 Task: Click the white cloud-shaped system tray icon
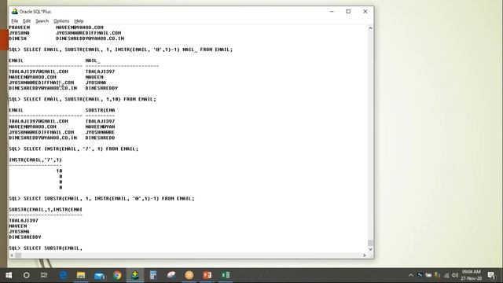[x=428, y=275]
